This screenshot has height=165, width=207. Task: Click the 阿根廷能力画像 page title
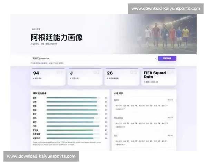click(x=57, y=37)
